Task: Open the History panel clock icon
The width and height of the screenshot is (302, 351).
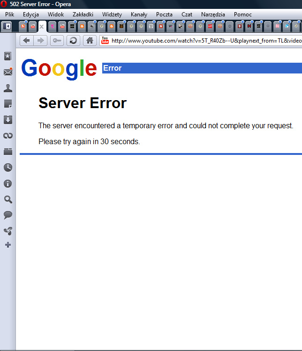Action: [x=8, y=168]
